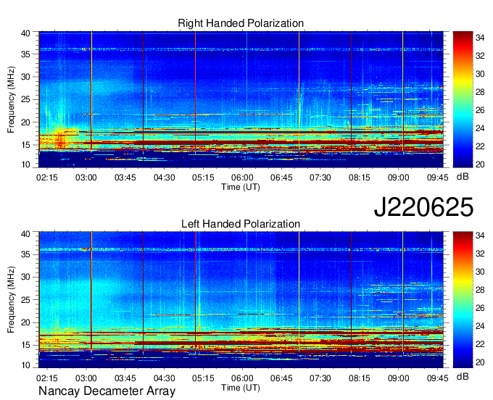Click the 02:15 tick under Left Handed plot
This screenshot has width=493, height=400.
[47, 378]
